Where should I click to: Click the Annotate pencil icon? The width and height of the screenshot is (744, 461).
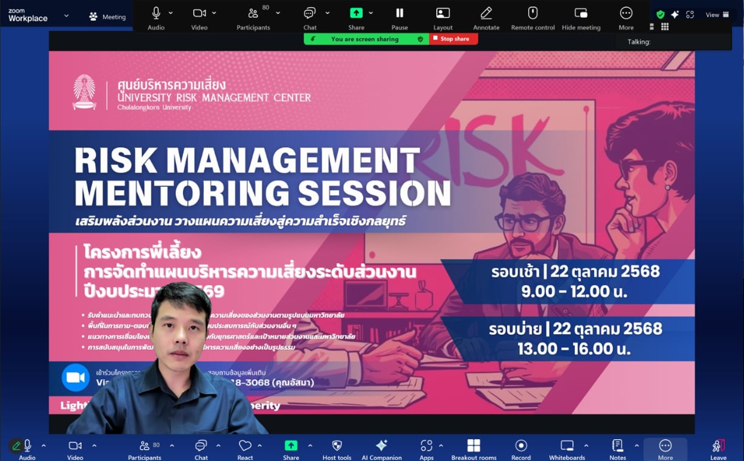(x=486, y=14)
